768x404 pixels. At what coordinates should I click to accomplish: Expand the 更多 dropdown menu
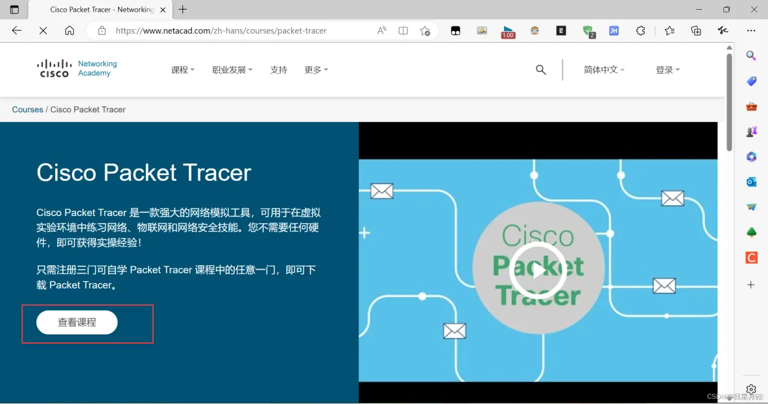[x=316, y=69]
